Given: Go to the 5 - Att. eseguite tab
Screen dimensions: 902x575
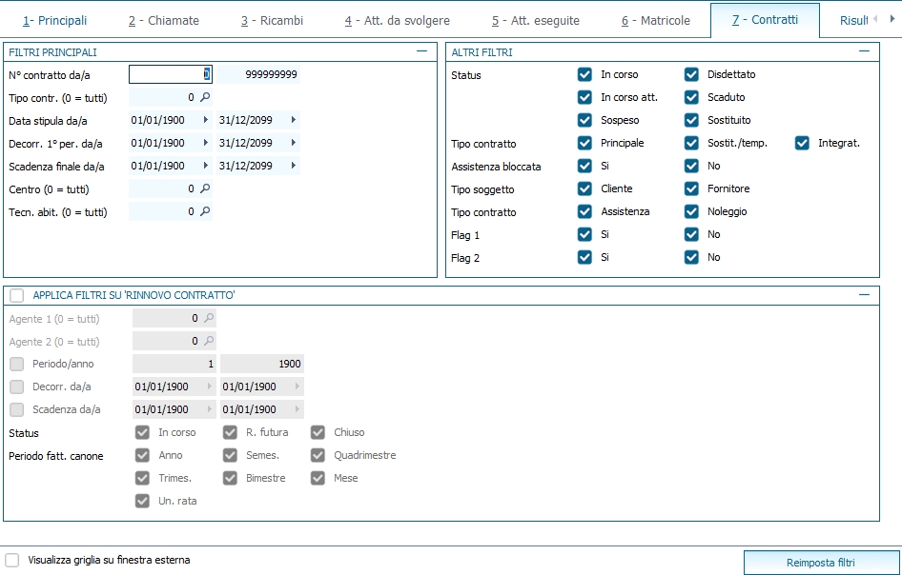Looking at the screenshot, I should pos(536,21).
